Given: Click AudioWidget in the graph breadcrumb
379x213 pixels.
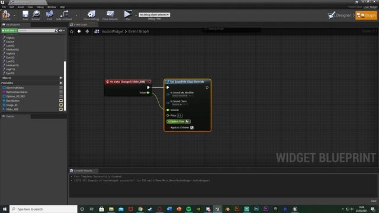Looking at the screenshot, I should click(113, 31).
